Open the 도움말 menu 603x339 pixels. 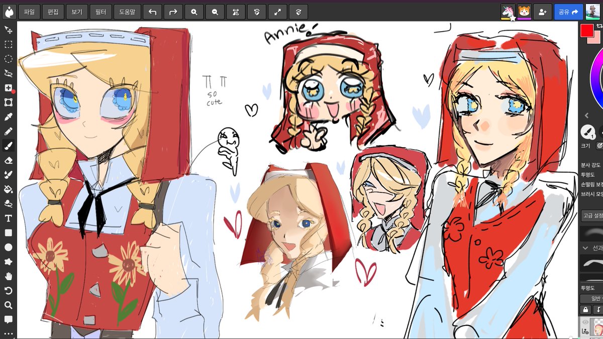click(x=128, y=12)
